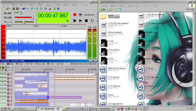Save with the black floppy icon in SoundEngine
This screenshot has width=196, height=111.
pyautogui.click(x=14, y=9)
